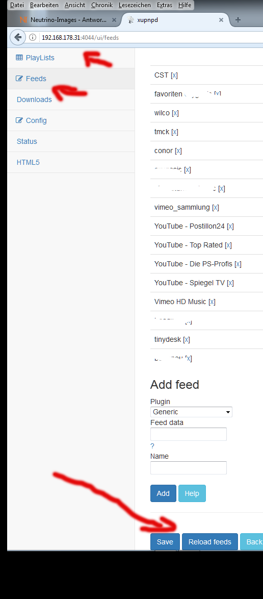The width and height of the screenshot is (263, 599).
Task: Click the Add feed heading
Action: 175,384
